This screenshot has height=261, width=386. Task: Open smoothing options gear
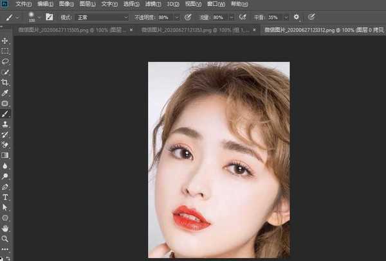(296, 17)
